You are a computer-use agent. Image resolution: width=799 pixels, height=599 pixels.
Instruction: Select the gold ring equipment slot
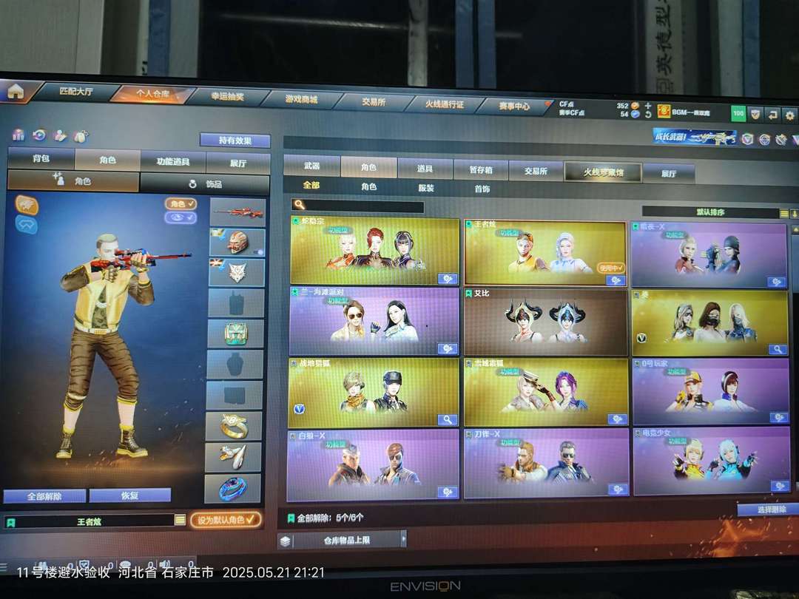(234, 426)
